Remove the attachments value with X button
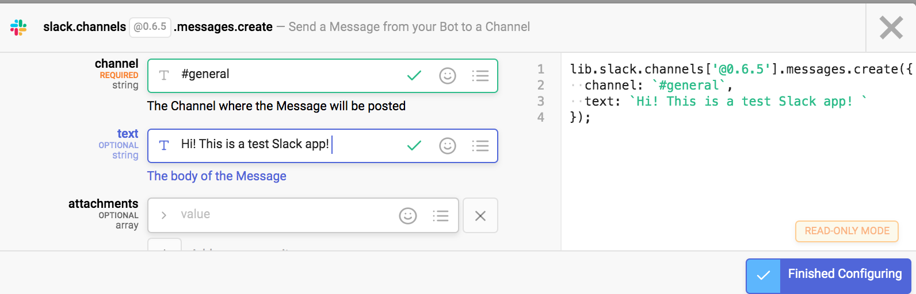Screen dimensions: 916x294 click(480, 215)
